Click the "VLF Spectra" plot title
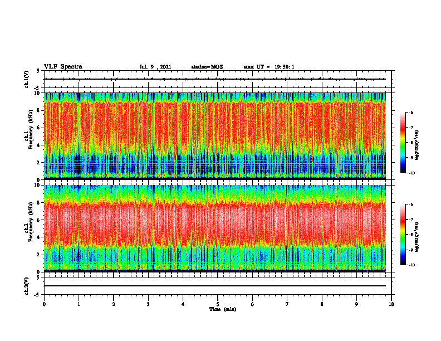This screenshot has width=441, height=341. [x=63, y=67]
